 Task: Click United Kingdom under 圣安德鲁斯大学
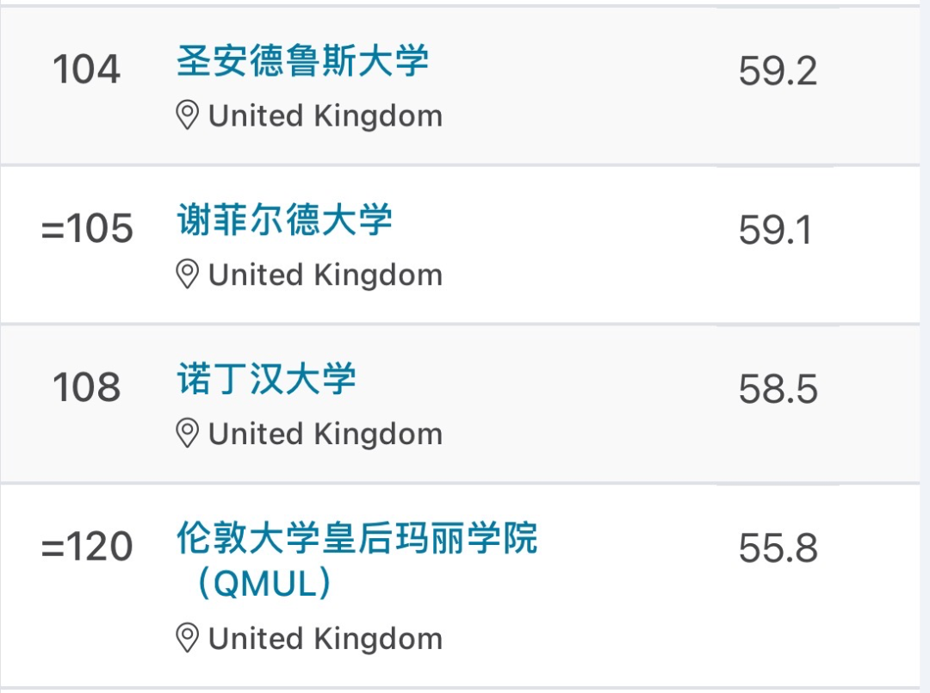325,115
